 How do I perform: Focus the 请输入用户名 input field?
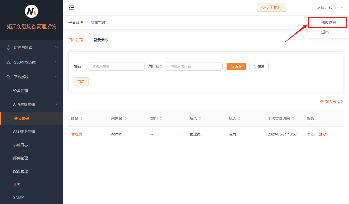point(194,66)
